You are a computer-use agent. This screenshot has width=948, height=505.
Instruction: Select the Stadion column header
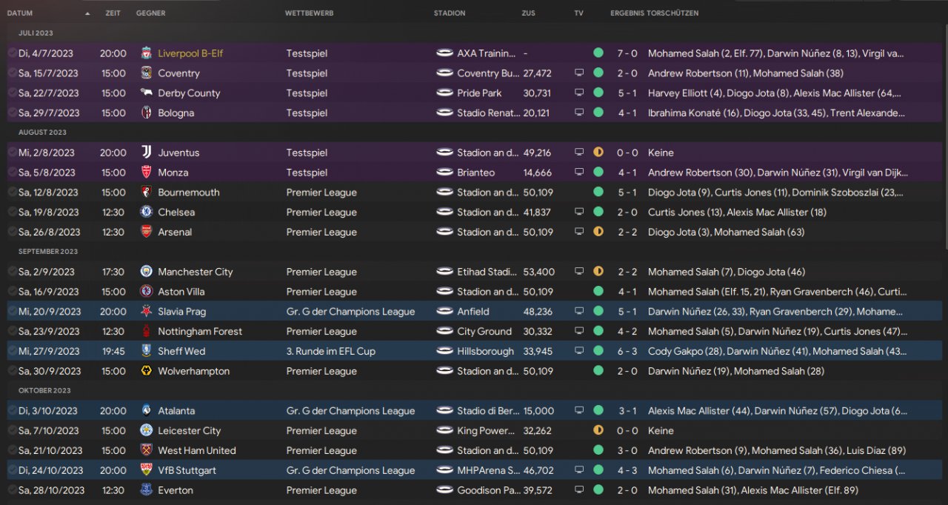[450, 13]
